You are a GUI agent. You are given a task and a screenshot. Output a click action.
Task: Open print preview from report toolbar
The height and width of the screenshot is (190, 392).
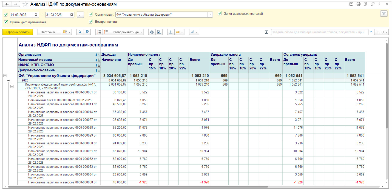coord(159,32)
